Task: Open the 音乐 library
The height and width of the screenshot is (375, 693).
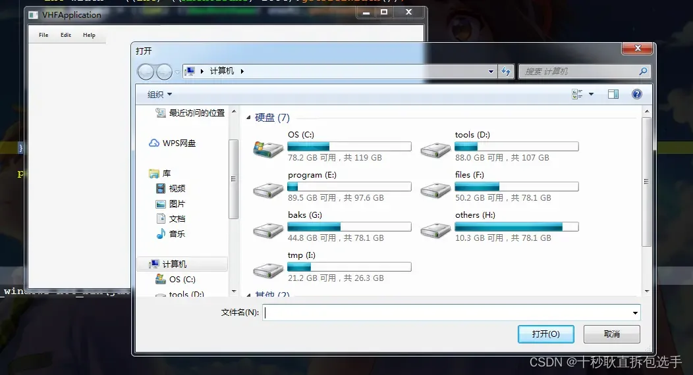Action: 171,234
